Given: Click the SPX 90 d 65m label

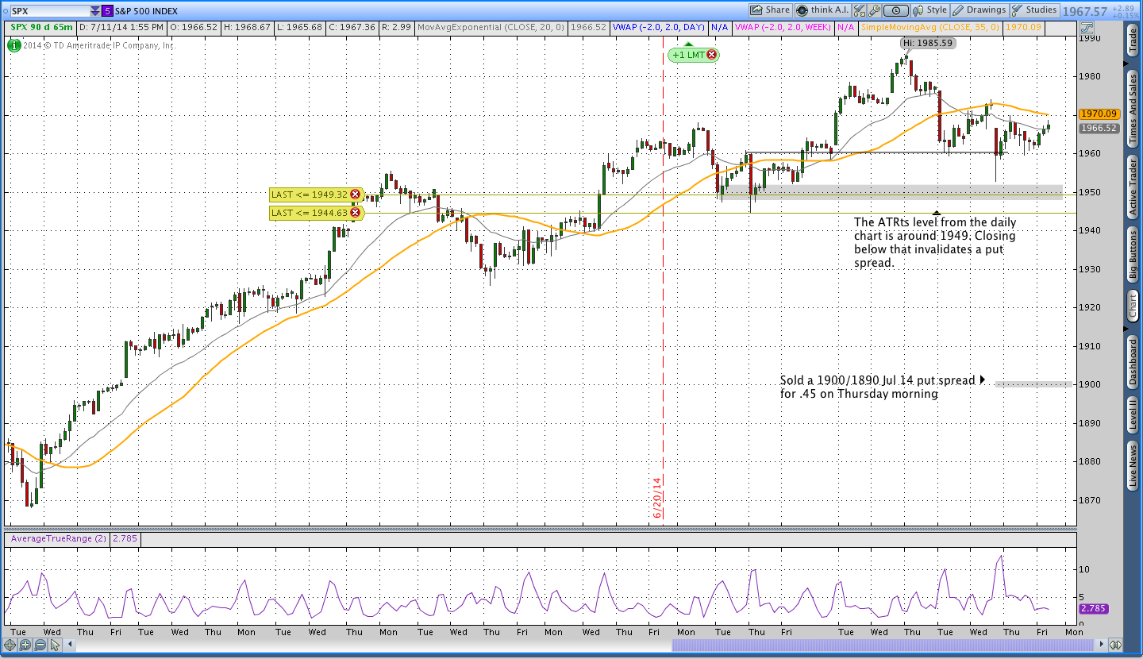Looking at the screenshot, I should click(x=42, y=27).
